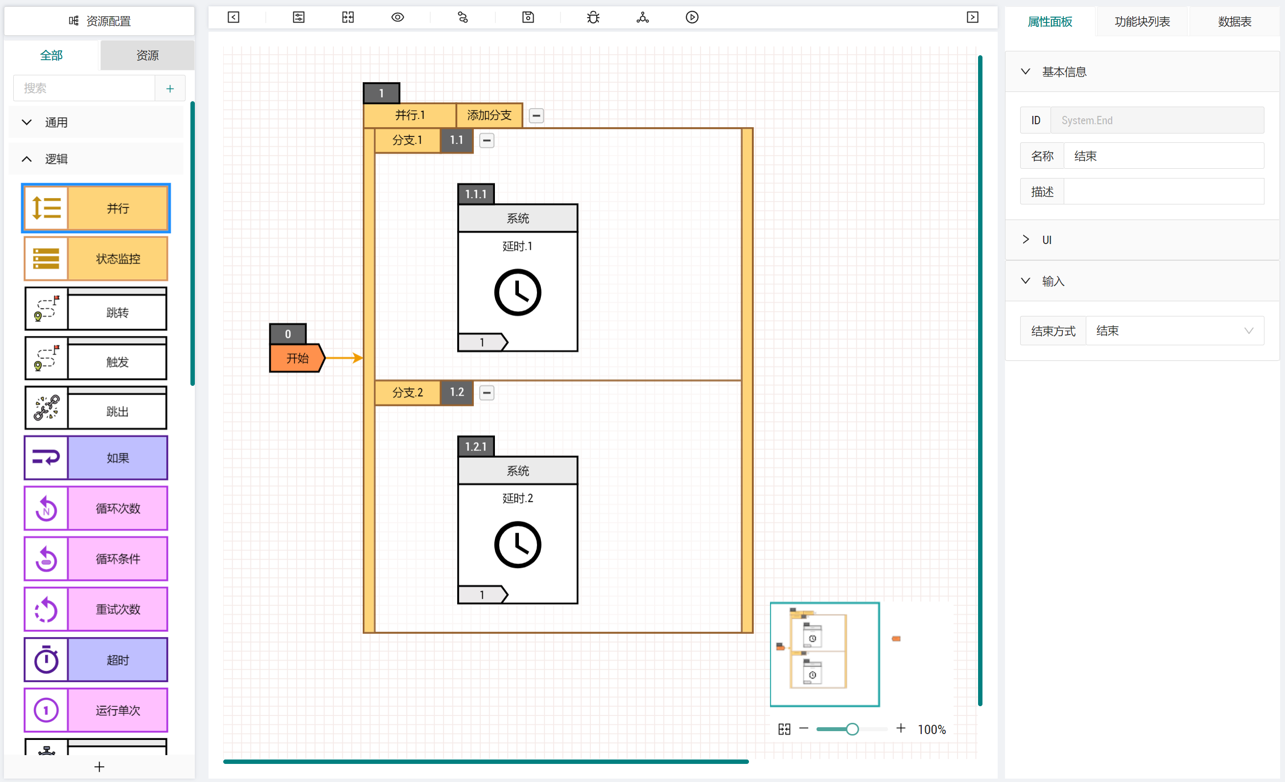Click the left sidebar scrollbar
This screenshot has height=782, width=1285.
coord(192,243)
